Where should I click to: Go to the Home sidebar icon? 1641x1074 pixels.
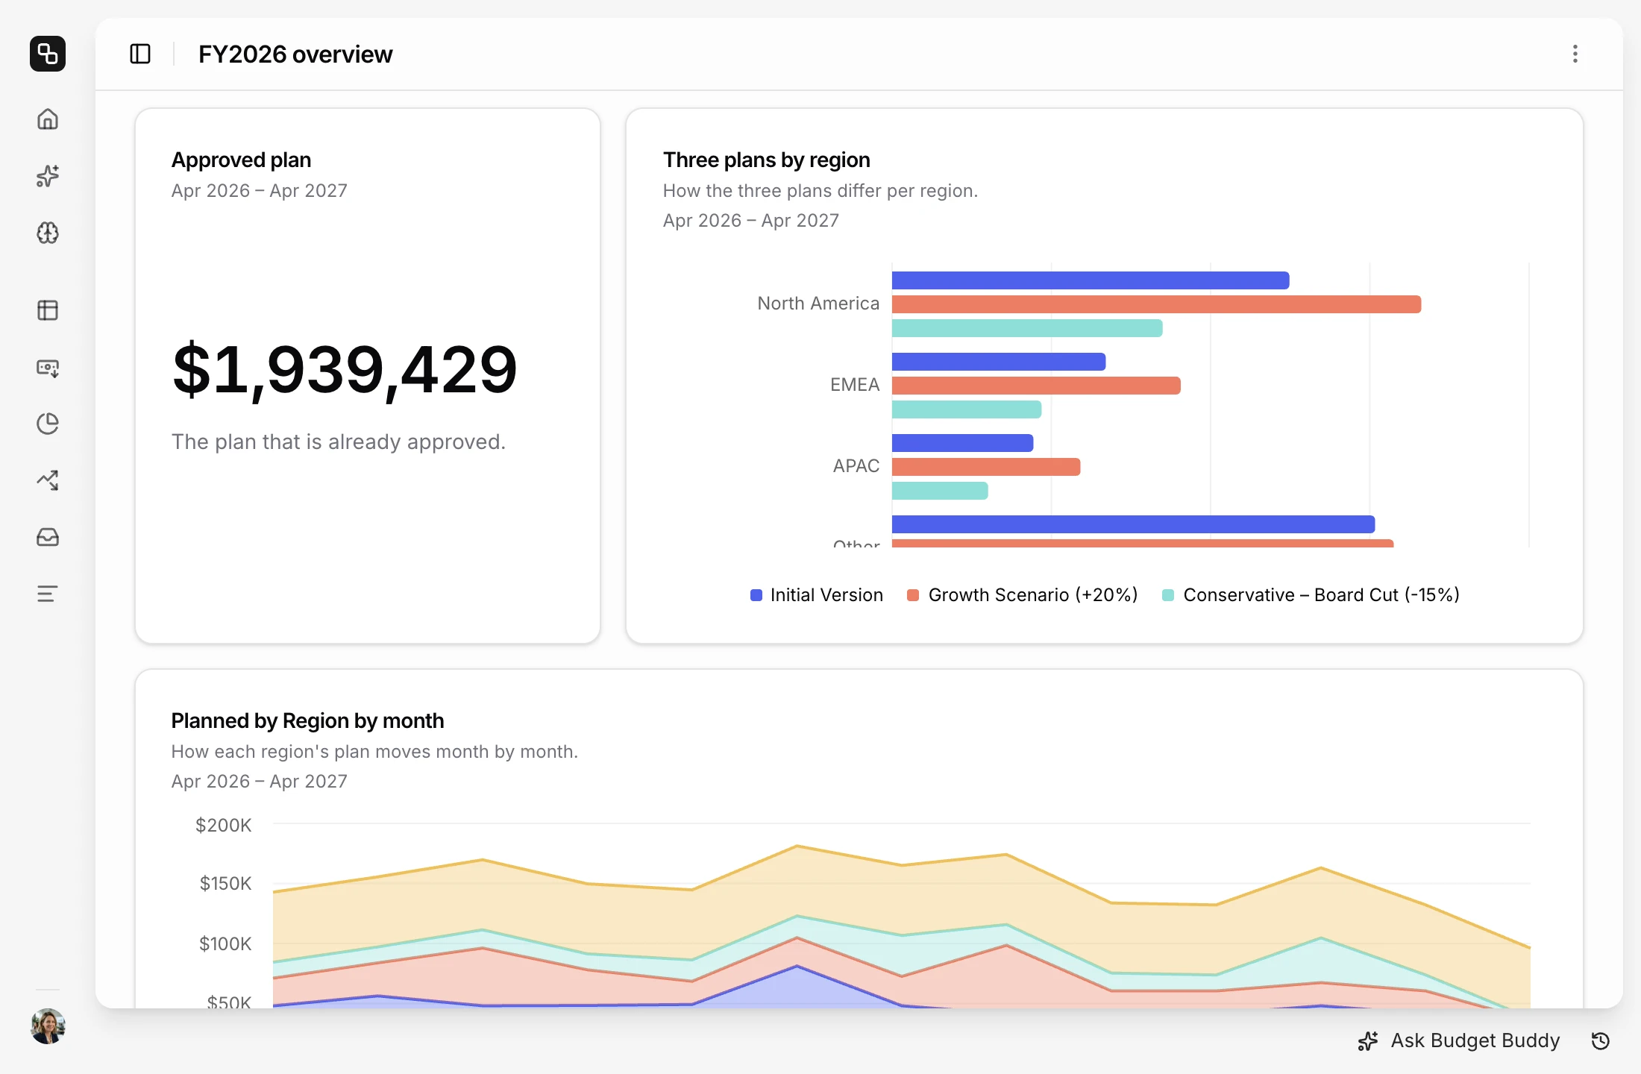(x=48, y=119)
